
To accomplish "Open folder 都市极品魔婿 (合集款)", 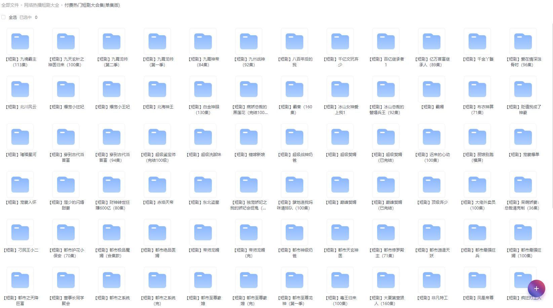I will click(x=112, y=232).
